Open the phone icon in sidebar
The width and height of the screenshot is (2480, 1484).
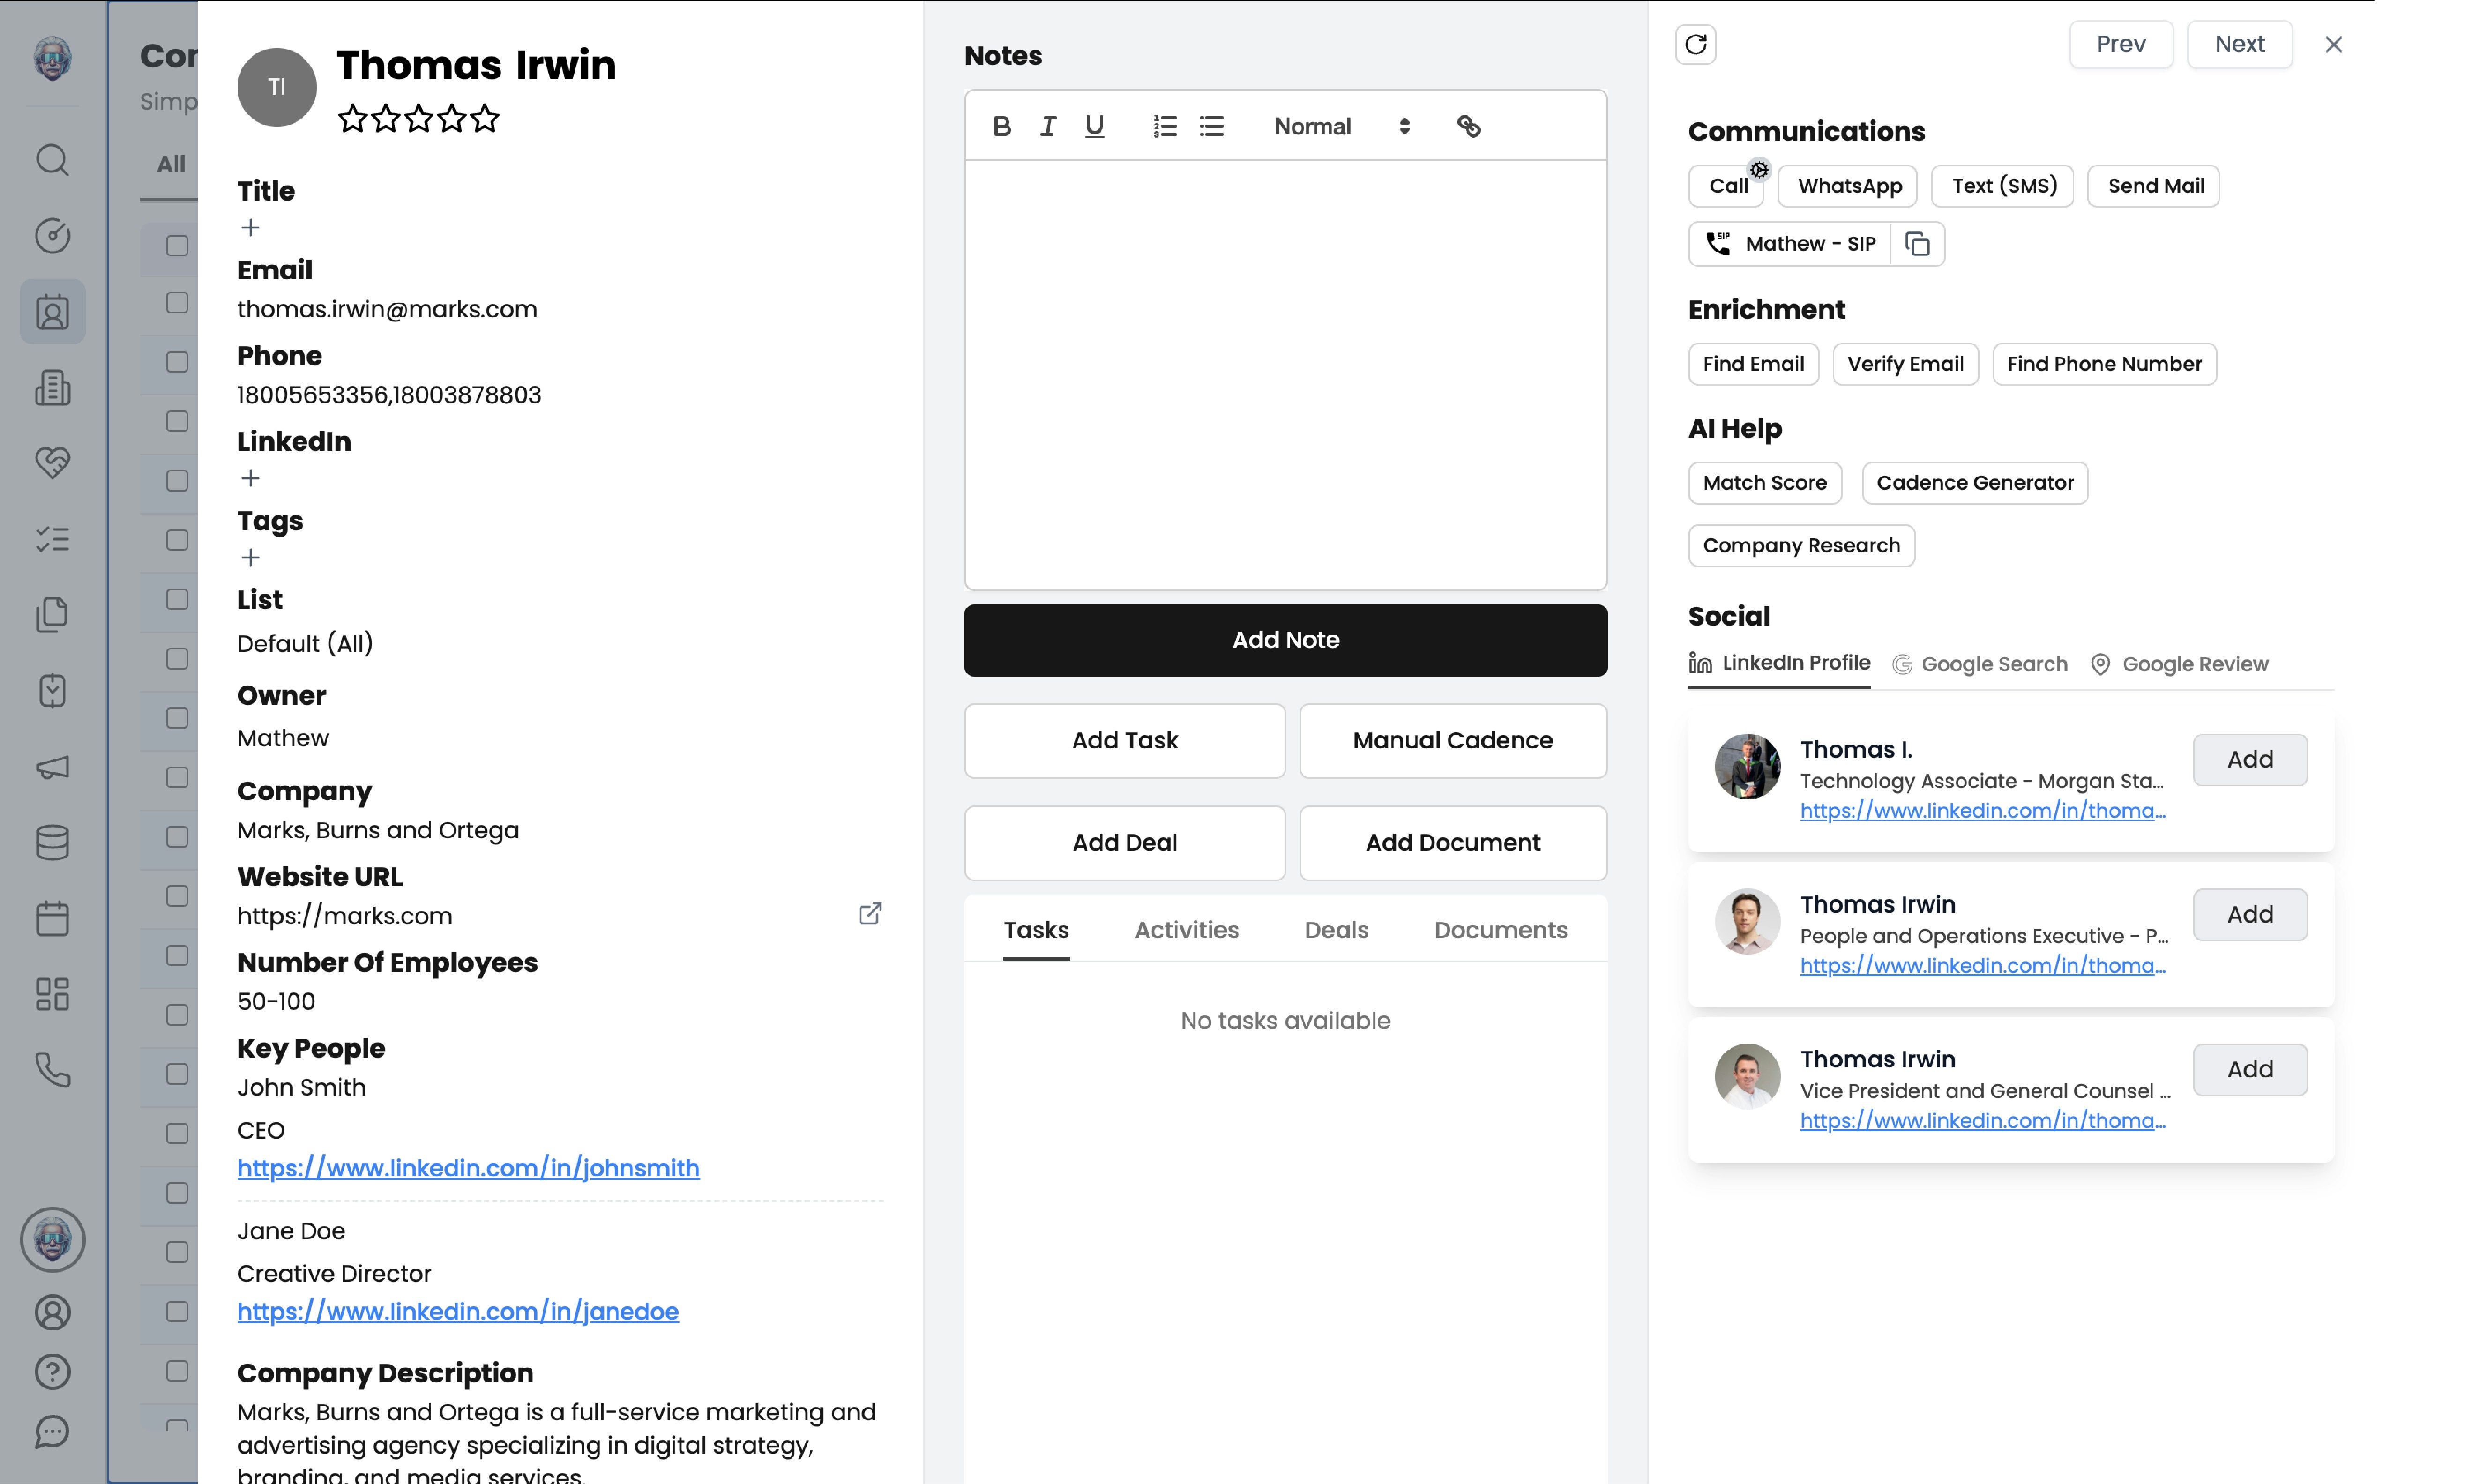(x=52, y=1070)
